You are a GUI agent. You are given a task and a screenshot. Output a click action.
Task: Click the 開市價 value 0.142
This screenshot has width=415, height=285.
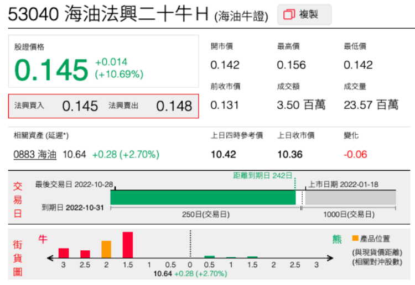tap(225, 65)
